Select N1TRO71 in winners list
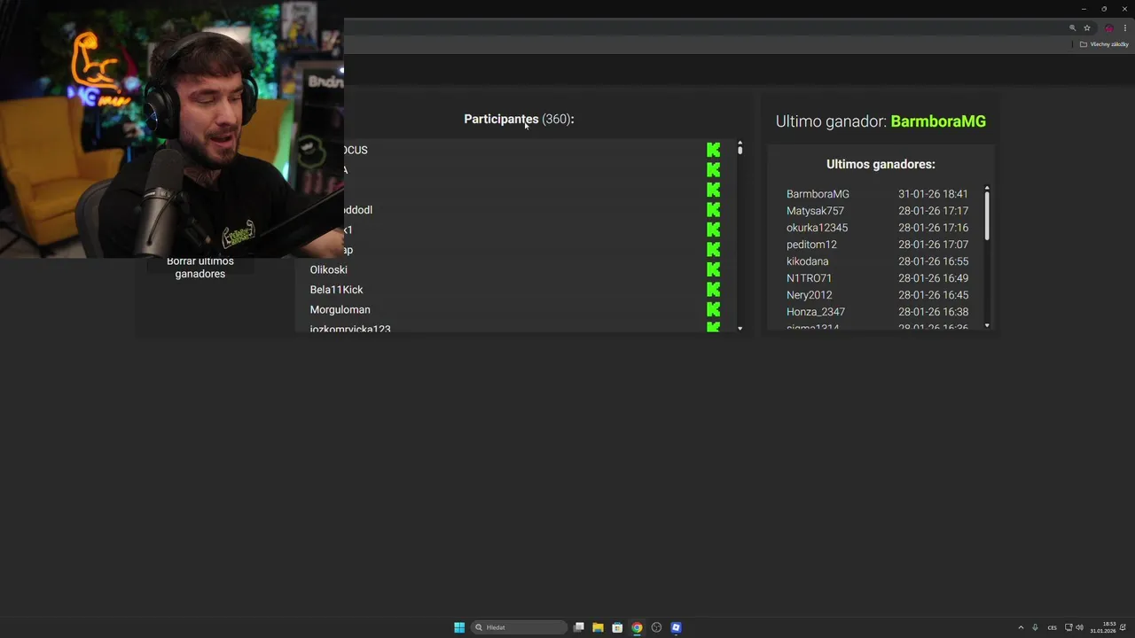The width and height of the screenshot is (1135, 638). [809, 278]
